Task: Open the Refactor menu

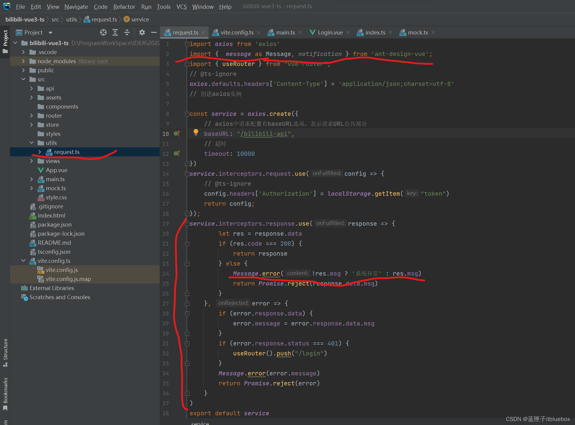Action: point(124,7)
